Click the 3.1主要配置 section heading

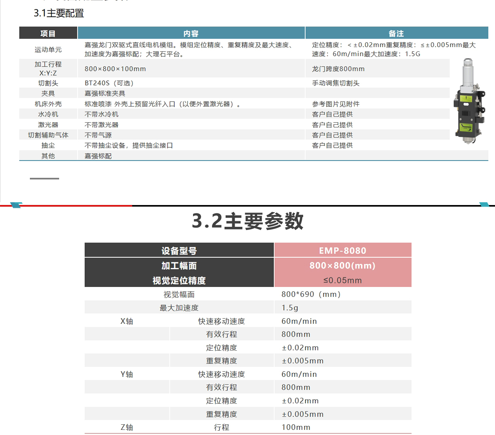pos(59,13)
